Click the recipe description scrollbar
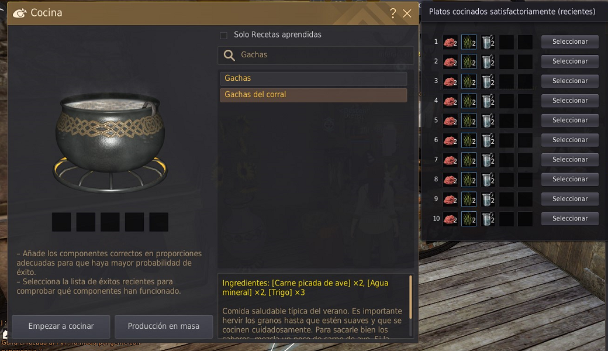 tap(410, 297)
